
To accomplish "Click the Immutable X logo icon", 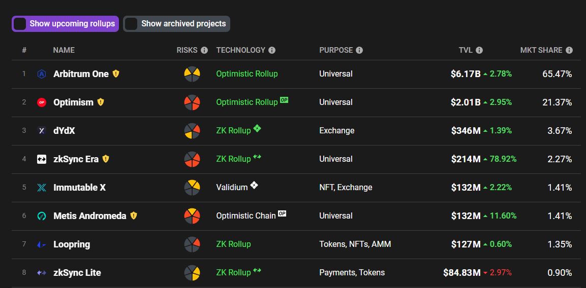I will 42,187.
